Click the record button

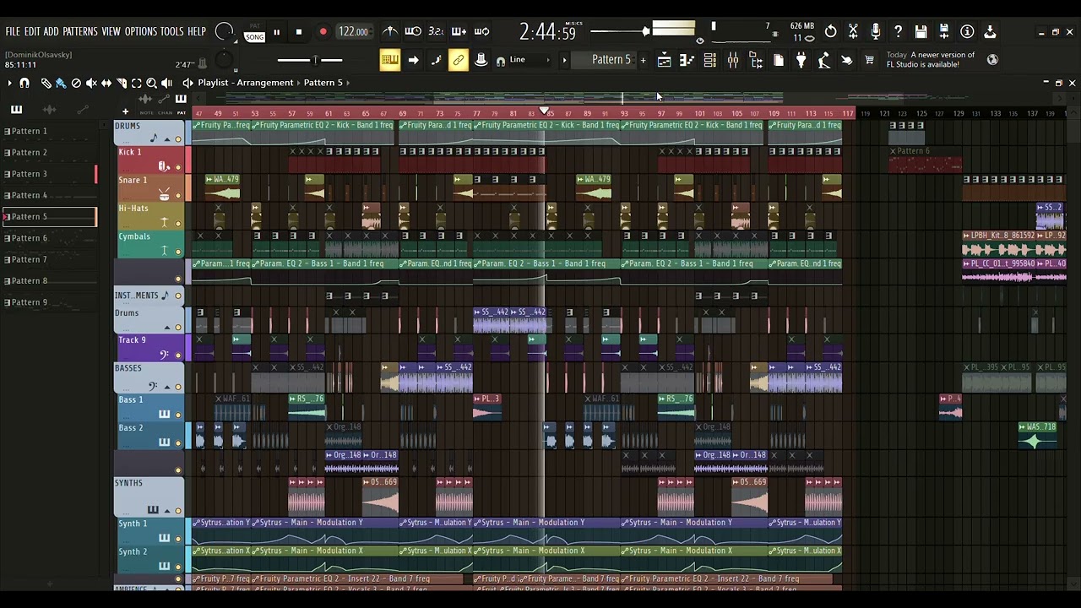323,32
